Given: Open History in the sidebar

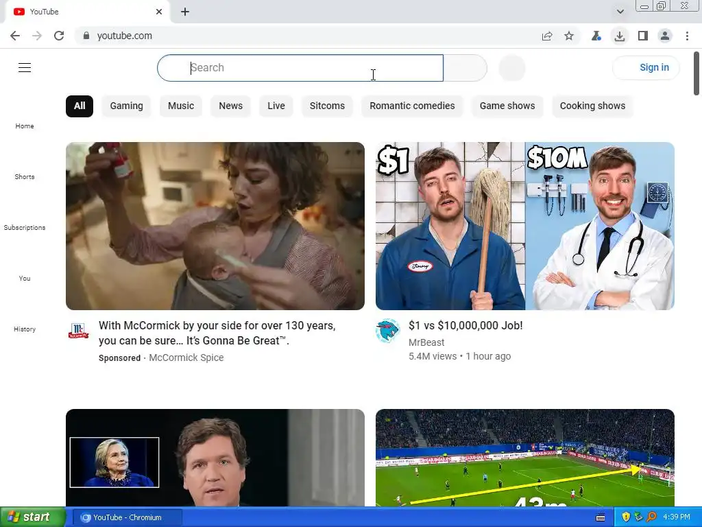Looking at the screenshot, I should tap(25, 329).
